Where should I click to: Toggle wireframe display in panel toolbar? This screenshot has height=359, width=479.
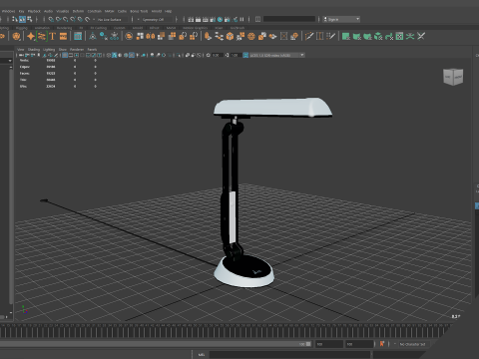pyautogui.click(x=109, y=55)
